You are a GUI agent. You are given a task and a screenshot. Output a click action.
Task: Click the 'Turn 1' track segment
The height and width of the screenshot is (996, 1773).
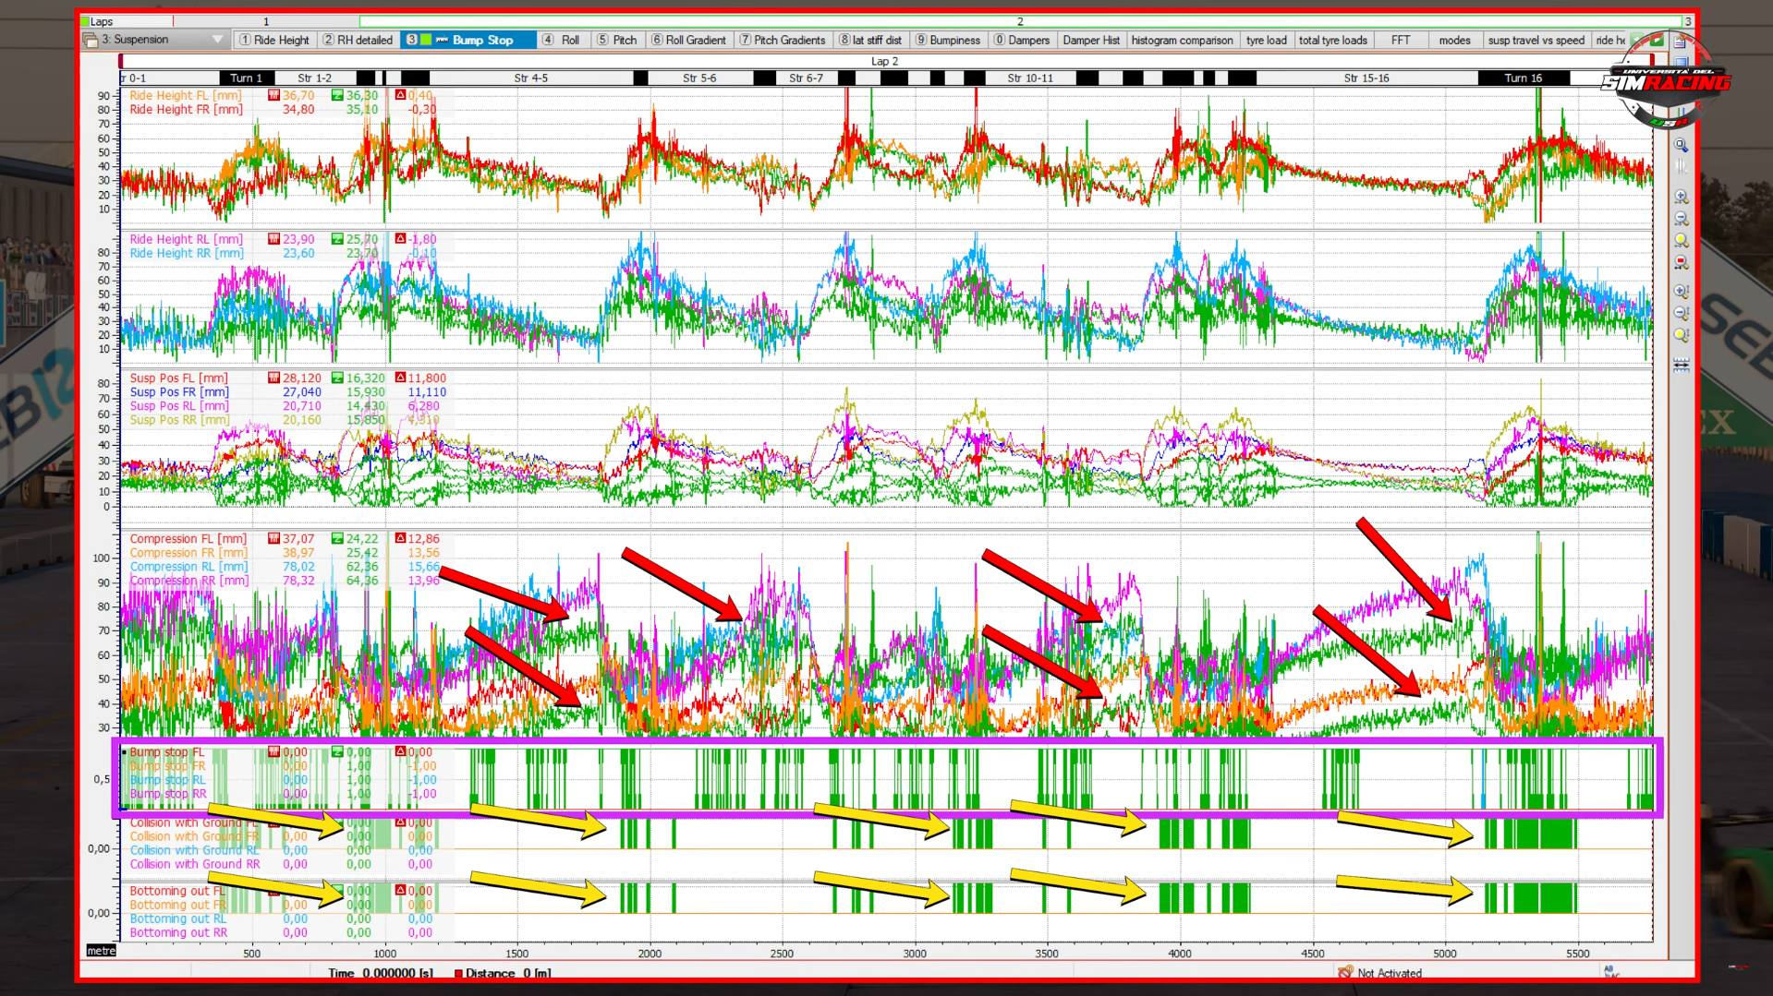coord(246,78)
